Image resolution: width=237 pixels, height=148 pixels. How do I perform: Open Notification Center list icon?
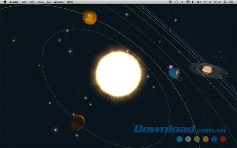click(231, 2)
